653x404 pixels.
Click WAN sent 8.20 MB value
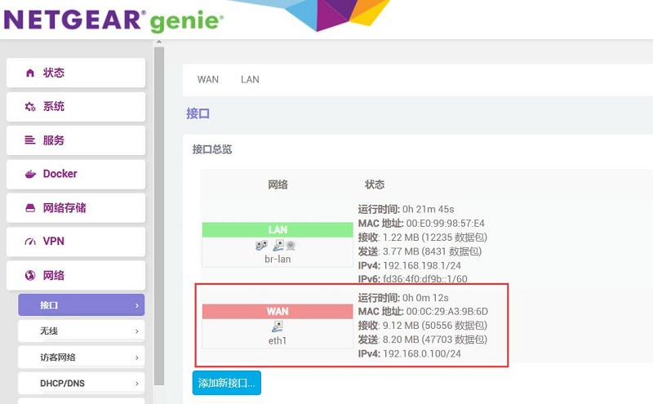tap(401, 340)
